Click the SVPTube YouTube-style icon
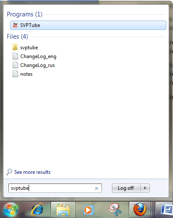 pos(15,25)
